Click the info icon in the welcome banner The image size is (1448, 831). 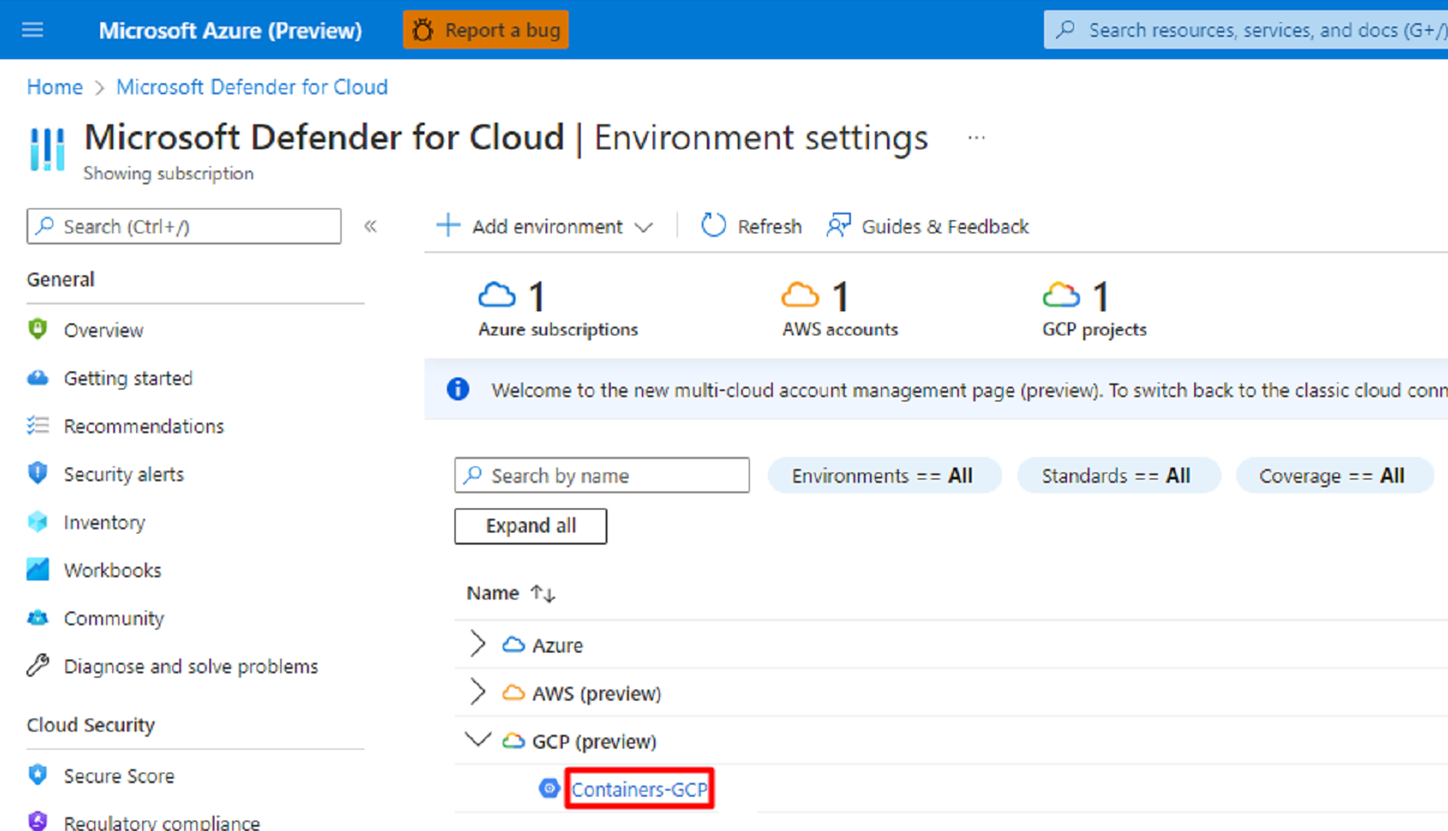(x=458, y=389)
